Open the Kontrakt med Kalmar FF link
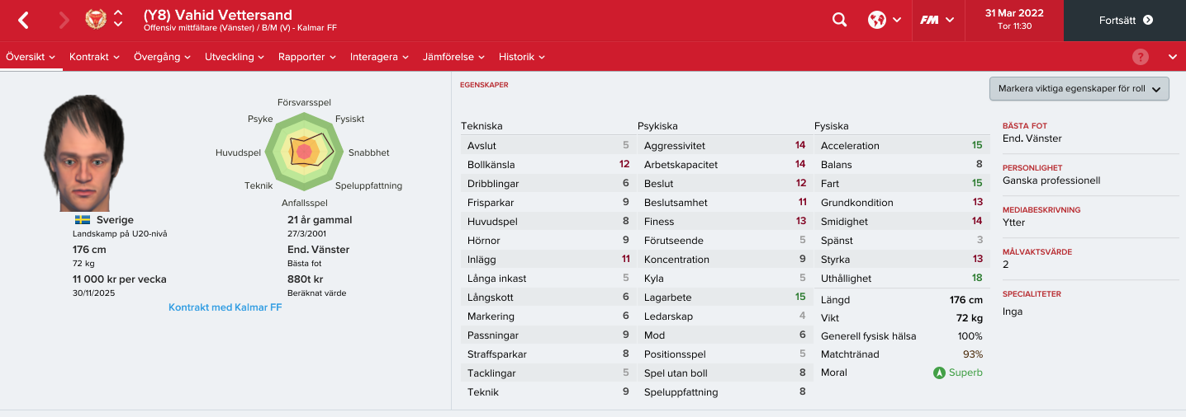The image size is (1186, 417). 225,307
